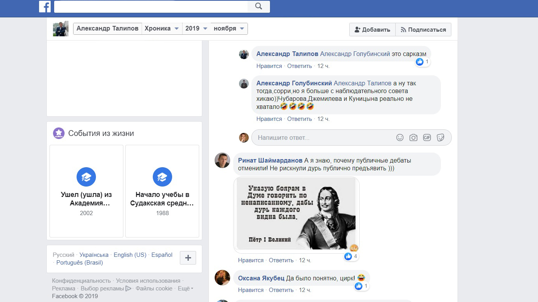Open Ушел из Академия life event

[86, 191]
